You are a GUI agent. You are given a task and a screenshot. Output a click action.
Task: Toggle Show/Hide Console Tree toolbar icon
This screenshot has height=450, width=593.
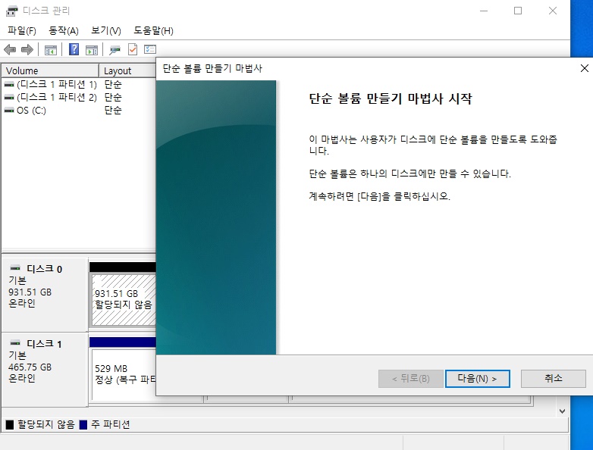click(51, 50)
